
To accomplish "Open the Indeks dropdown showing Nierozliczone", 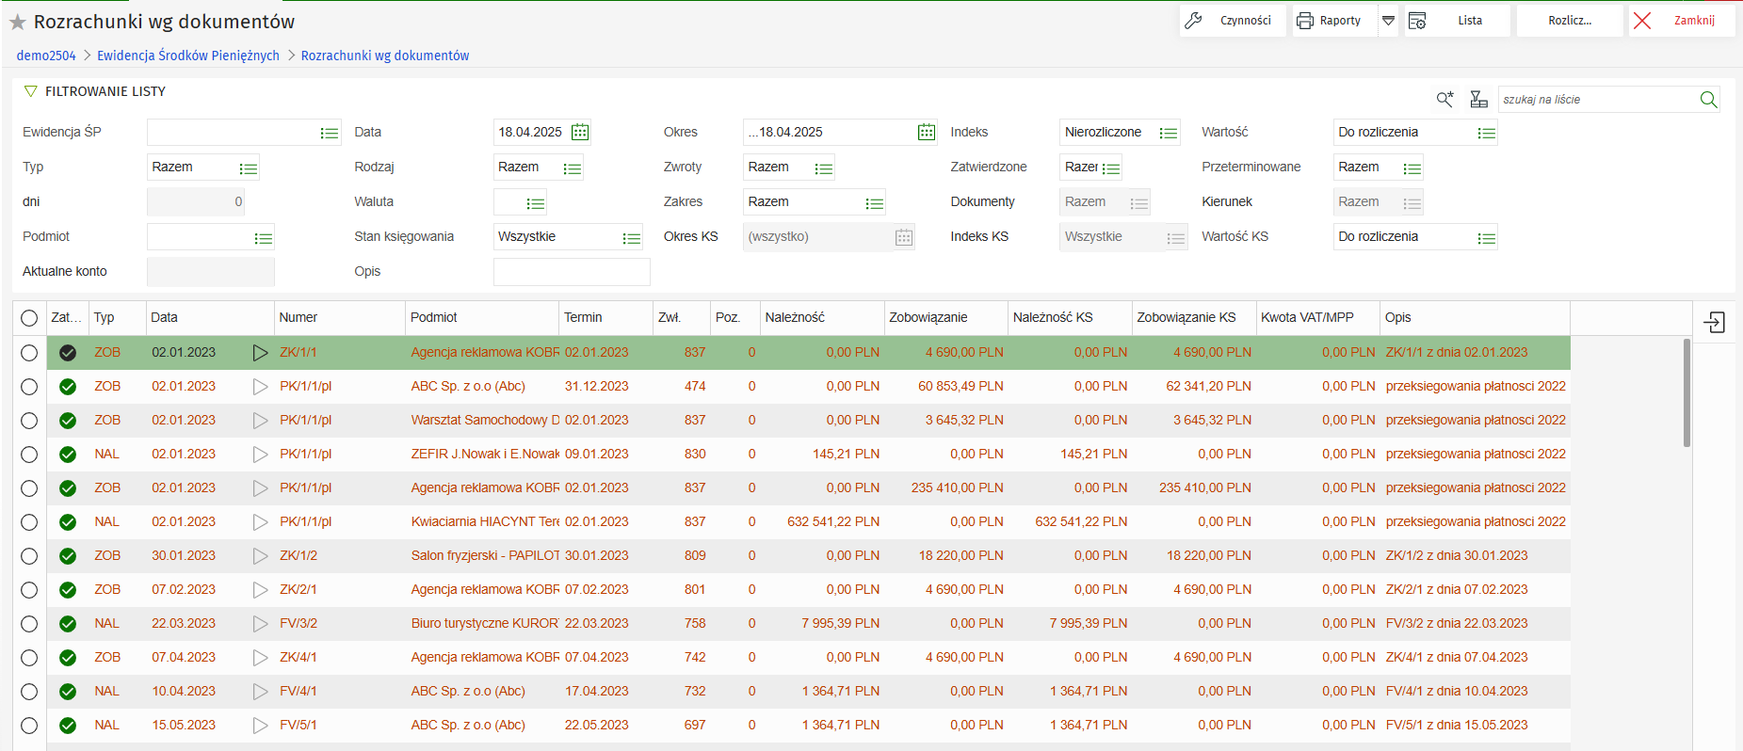I will tap(1168, 133).
